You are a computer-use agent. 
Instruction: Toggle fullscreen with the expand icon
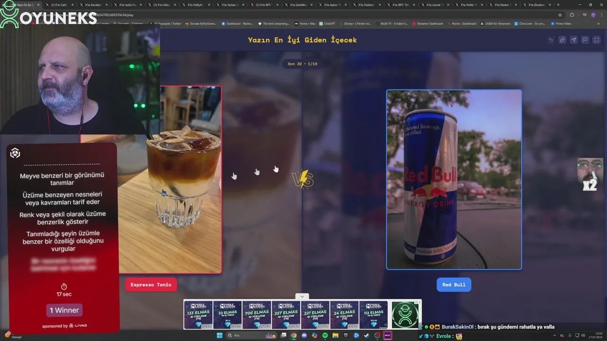(597, 40)
